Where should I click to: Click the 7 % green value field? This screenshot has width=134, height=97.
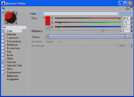click(x=126, y=23)
